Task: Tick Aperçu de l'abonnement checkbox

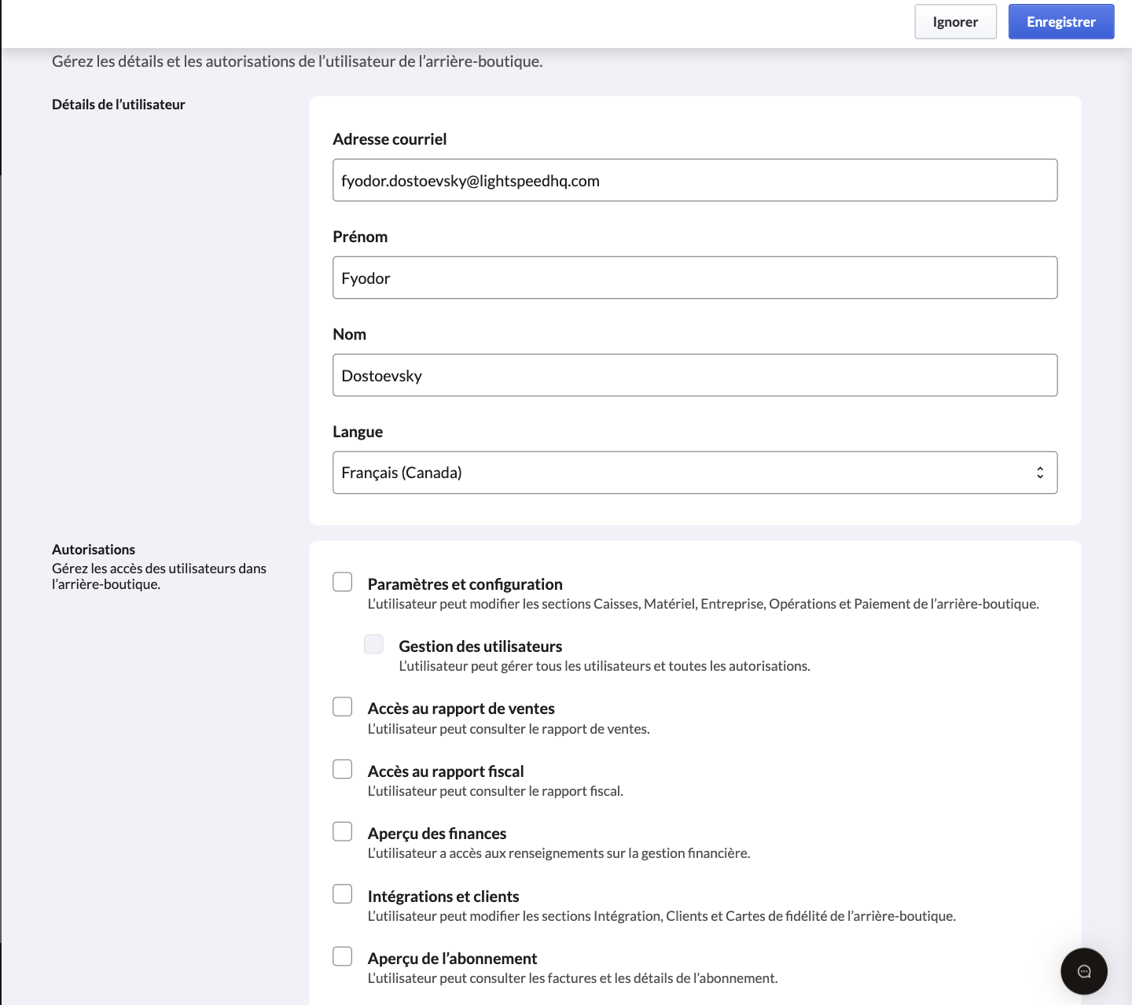Action: 343,956
